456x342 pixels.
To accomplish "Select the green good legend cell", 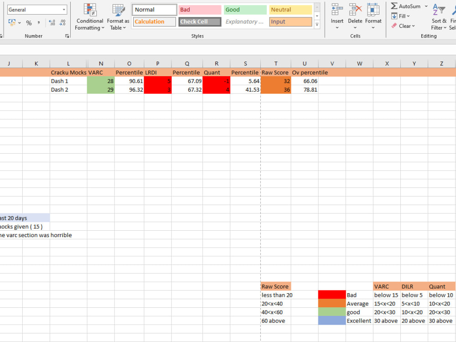I will click(x=332, y=312).
